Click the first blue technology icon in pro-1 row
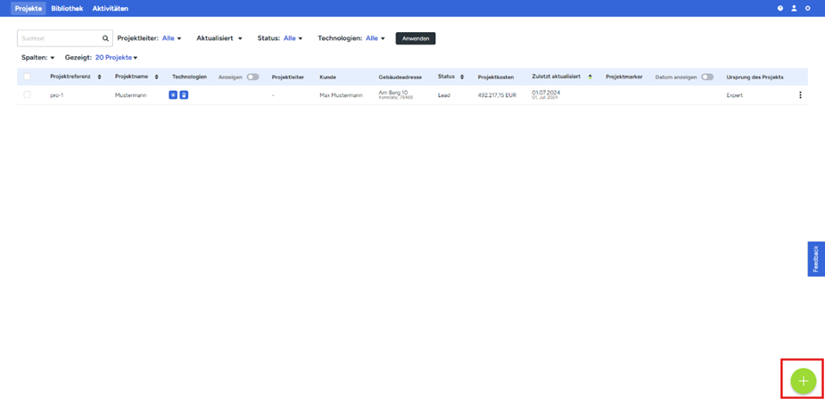 (x=173, y=94)
